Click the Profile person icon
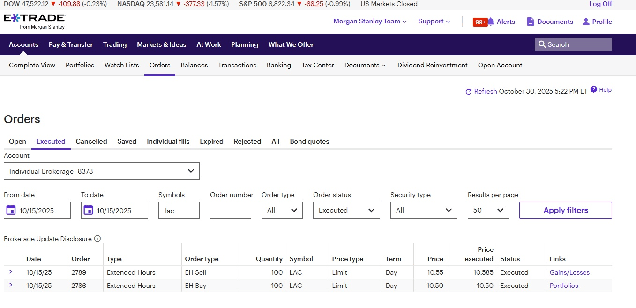This screenshot has height=308, width=636. 586,22
